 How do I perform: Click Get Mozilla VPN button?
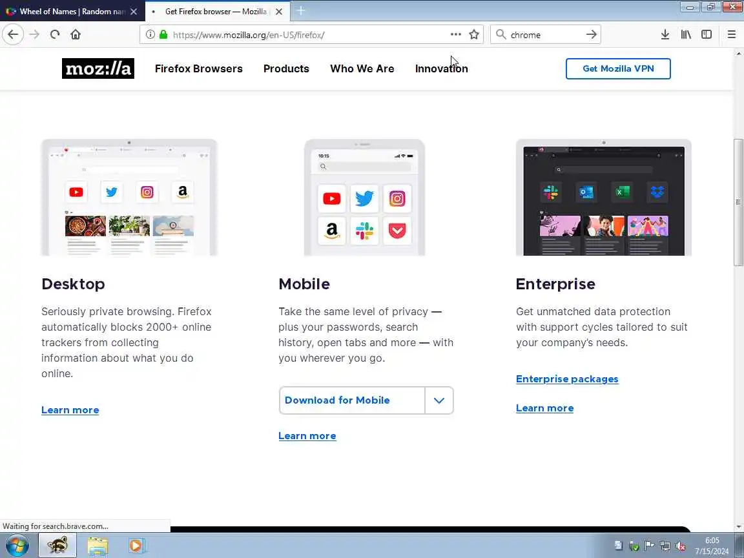point(618,69)
